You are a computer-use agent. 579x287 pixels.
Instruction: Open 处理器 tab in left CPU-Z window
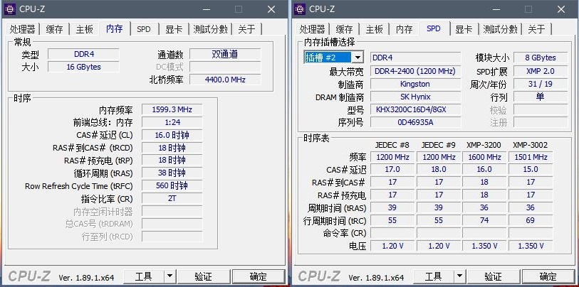coord(23,29)
